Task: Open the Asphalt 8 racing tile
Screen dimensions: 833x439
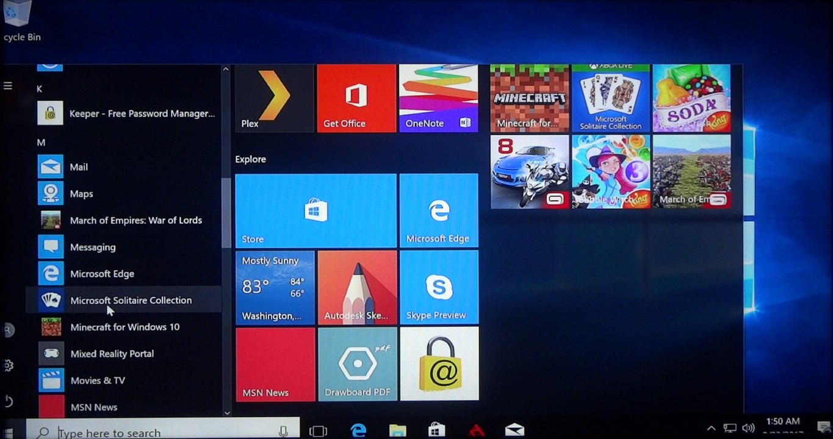Action: 530,172
